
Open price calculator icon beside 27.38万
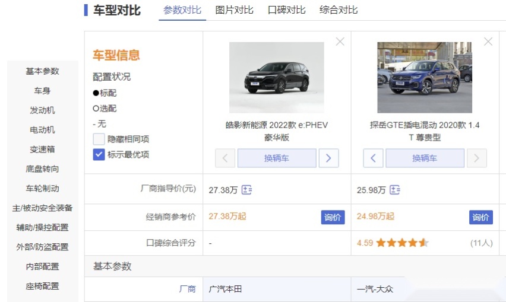pos(247,190)
